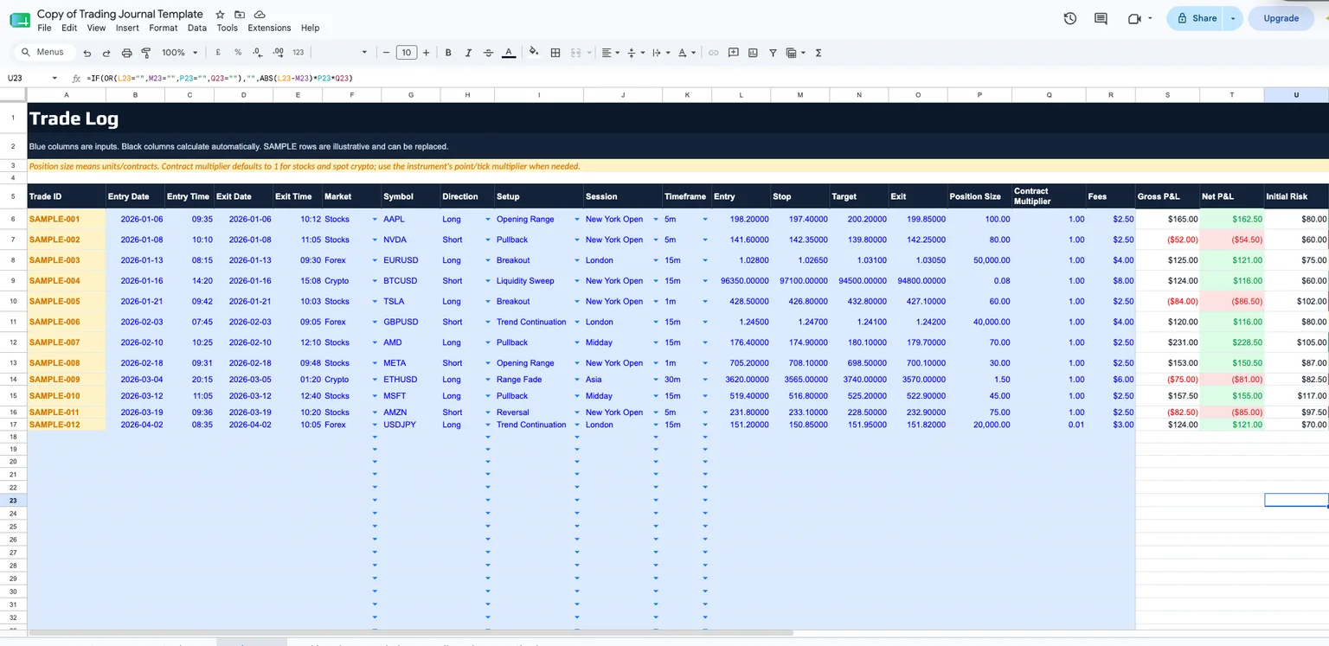The height and width of the screenshot is (646, 1329).
Task: Open Setup dropdown in SAMPLE-004 row
Action: tap(577, 281)
